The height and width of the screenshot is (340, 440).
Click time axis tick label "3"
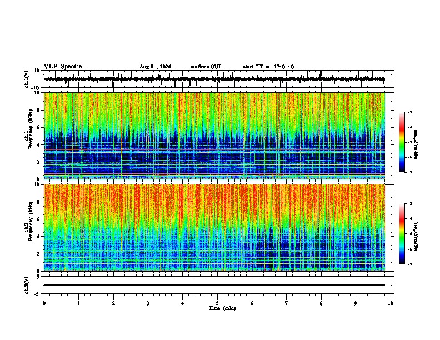148,303
